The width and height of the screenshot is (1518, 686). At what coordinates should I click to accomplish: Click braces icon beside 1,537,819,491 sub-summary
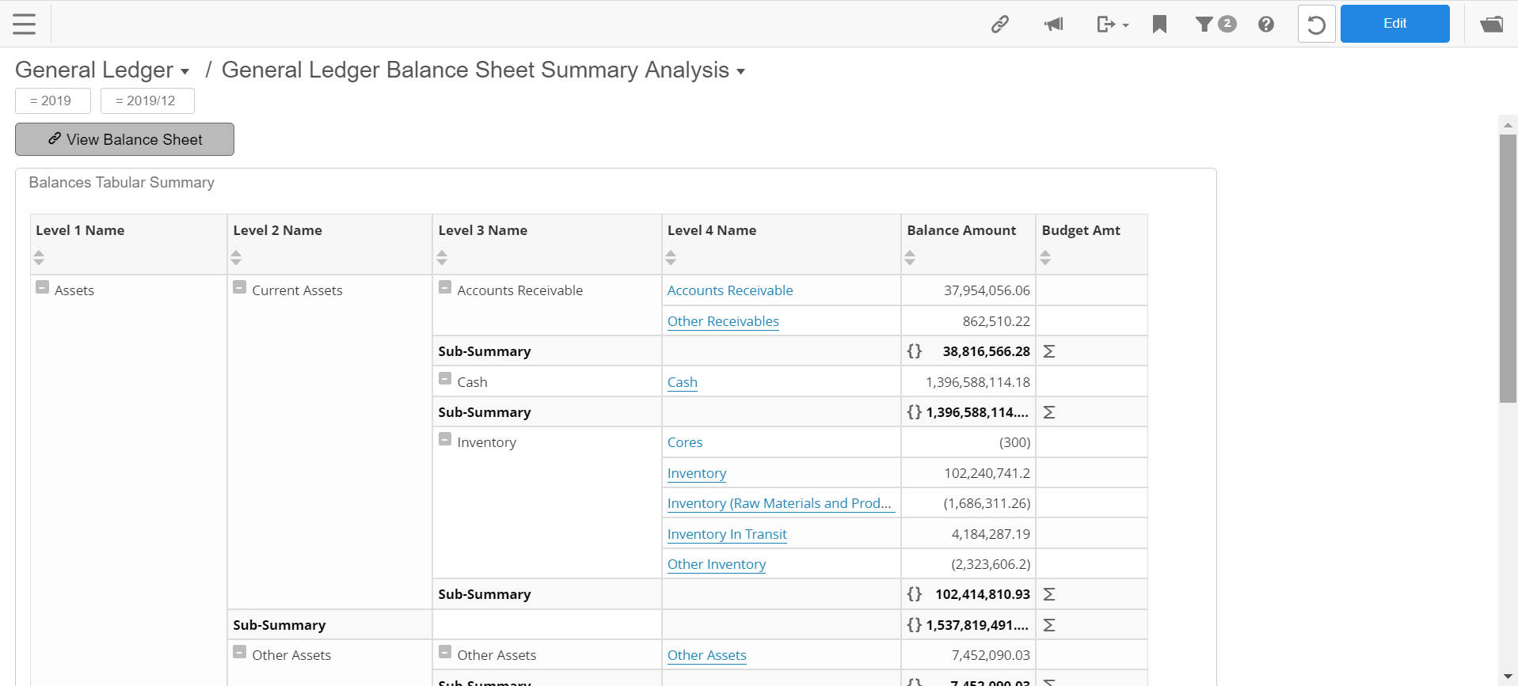pyautogui.click(x=915, y=625)
